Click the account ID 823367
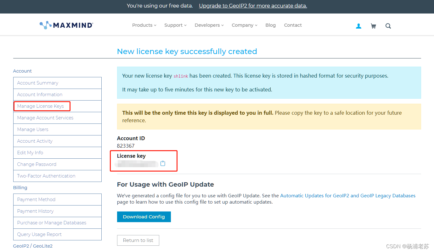The image size is (434, 252). tap(126, 146)
